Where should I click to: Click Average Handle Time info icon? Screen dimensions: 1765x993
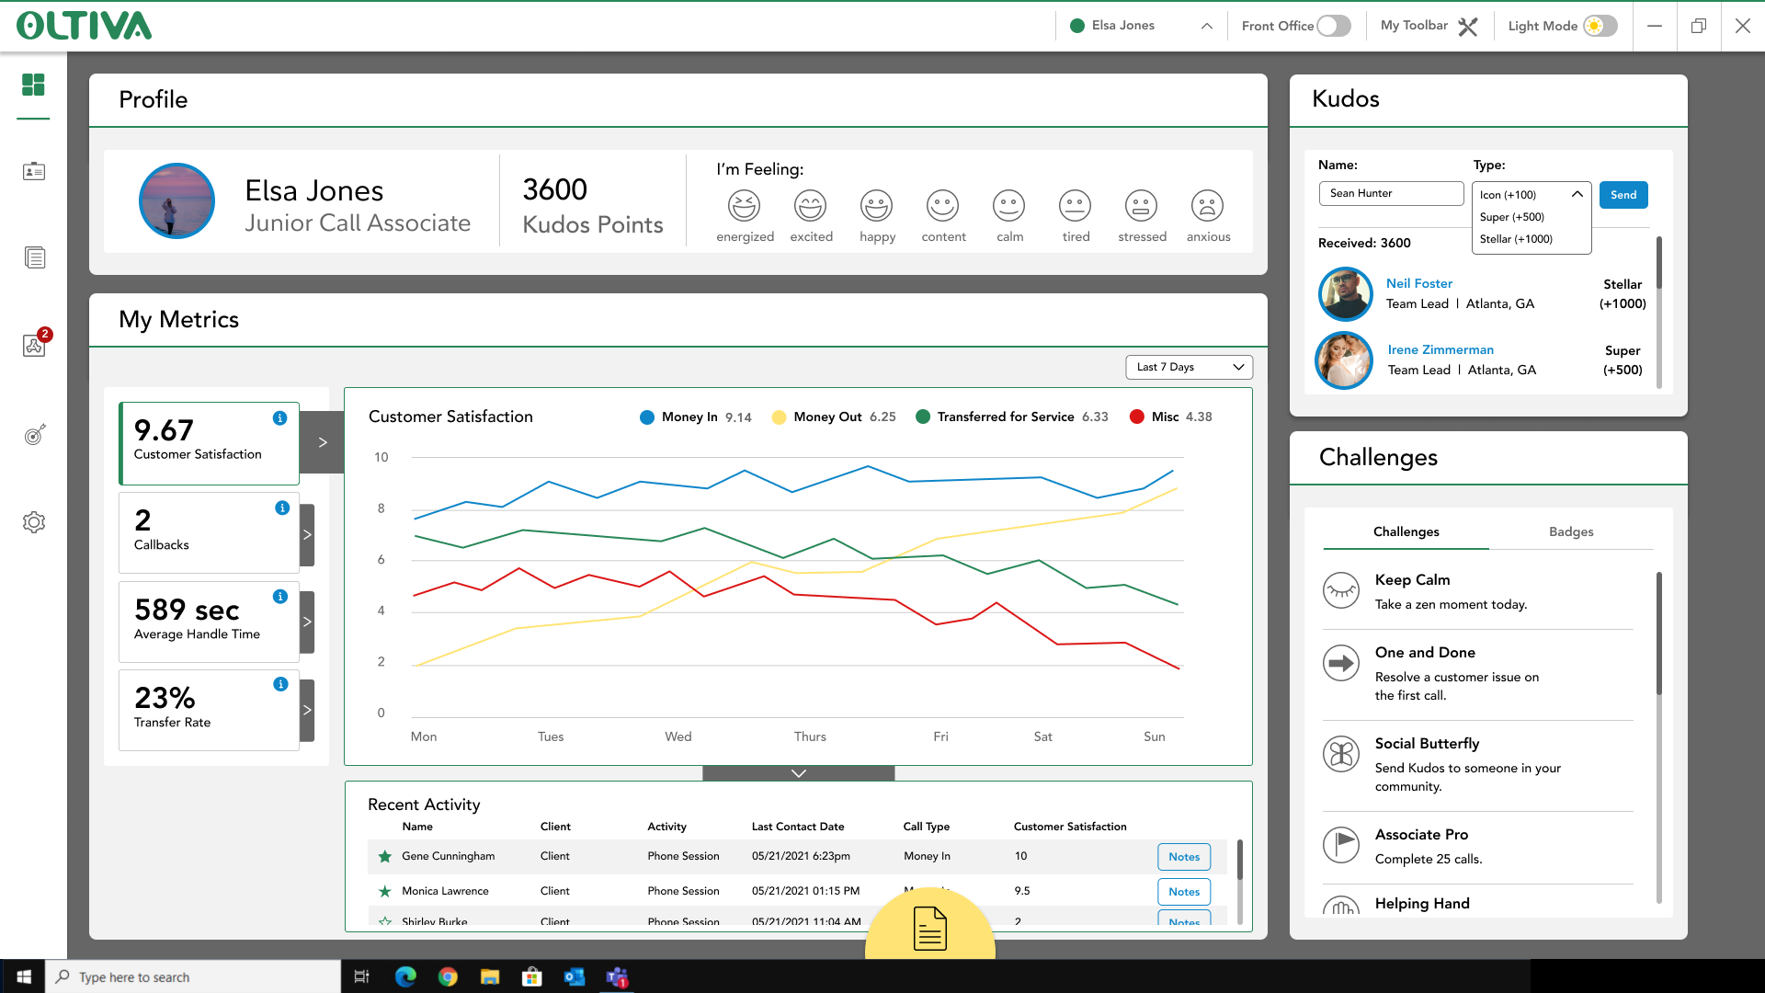(x=280, y=597)
